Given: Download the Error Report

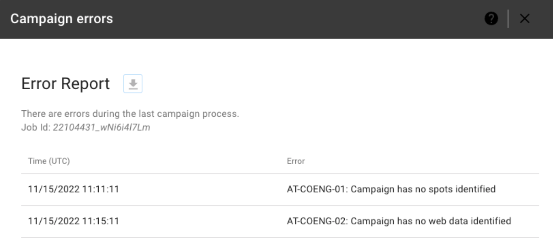Looking at the screenshot, I should click(133, 84).
